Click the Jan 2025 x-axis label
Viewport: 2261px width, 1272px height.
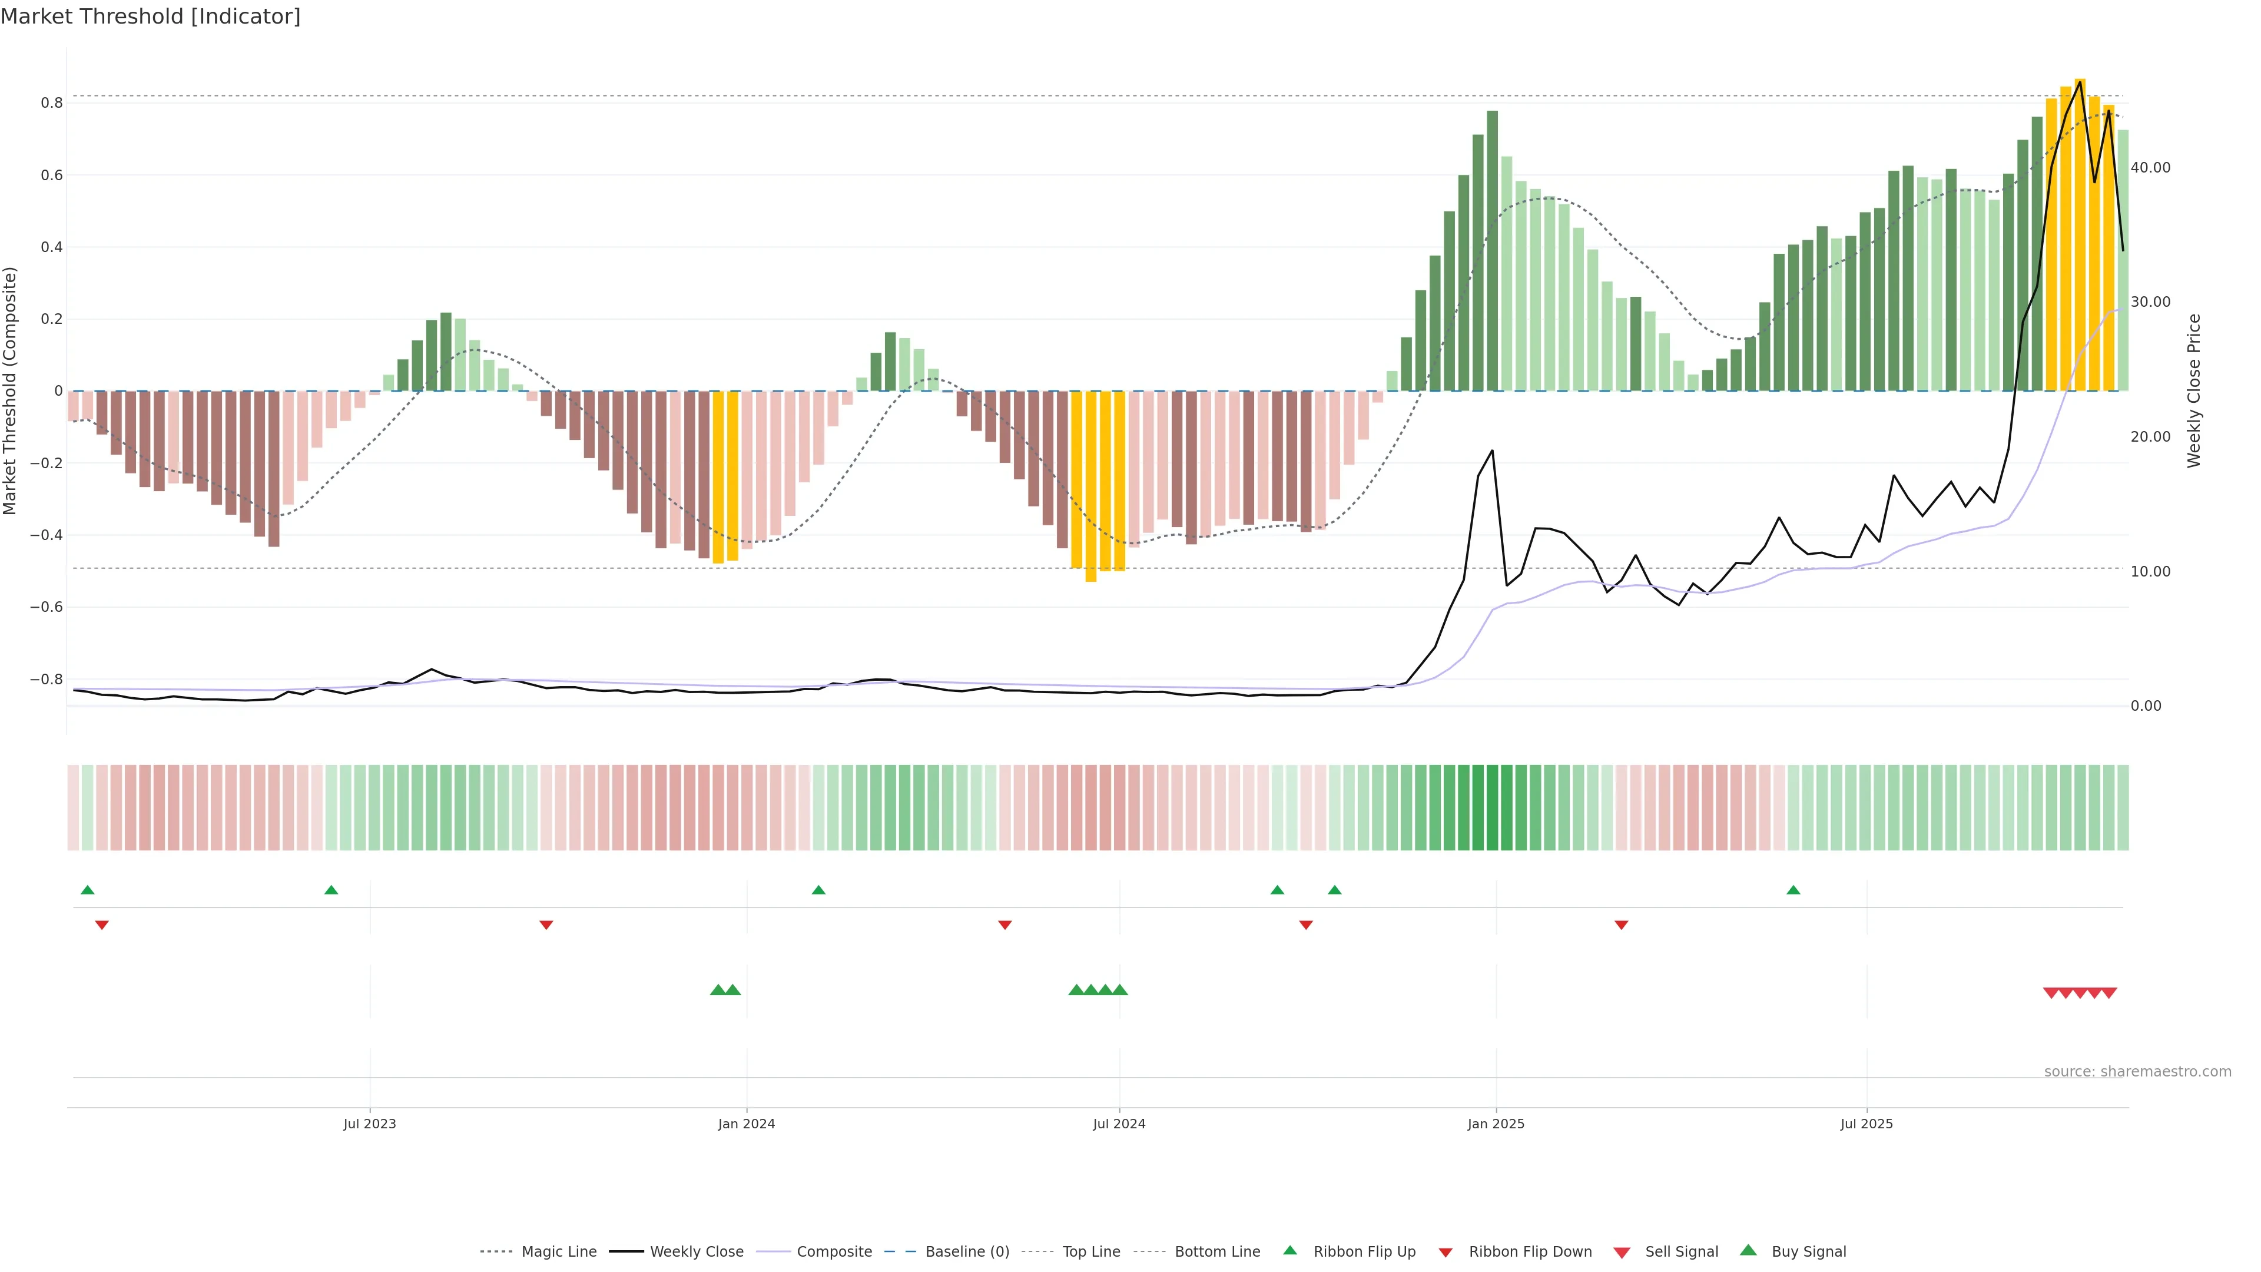pos(1496,1124)
